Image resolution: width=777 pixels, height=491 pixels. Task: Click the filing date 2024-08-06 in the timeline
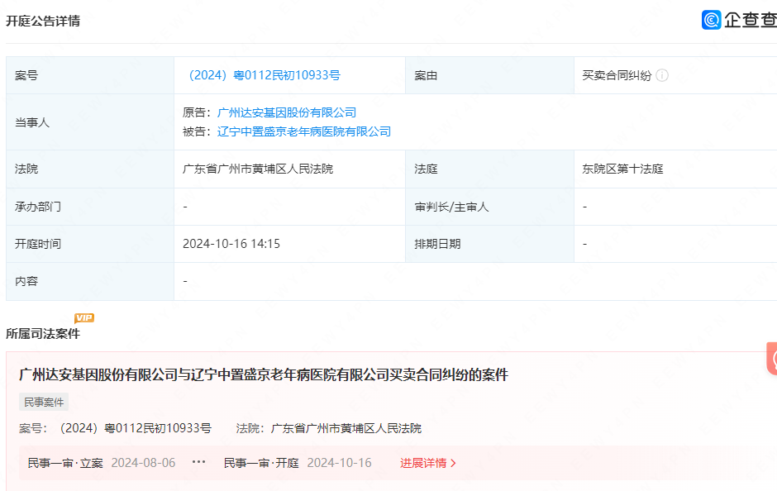[145, 464]
